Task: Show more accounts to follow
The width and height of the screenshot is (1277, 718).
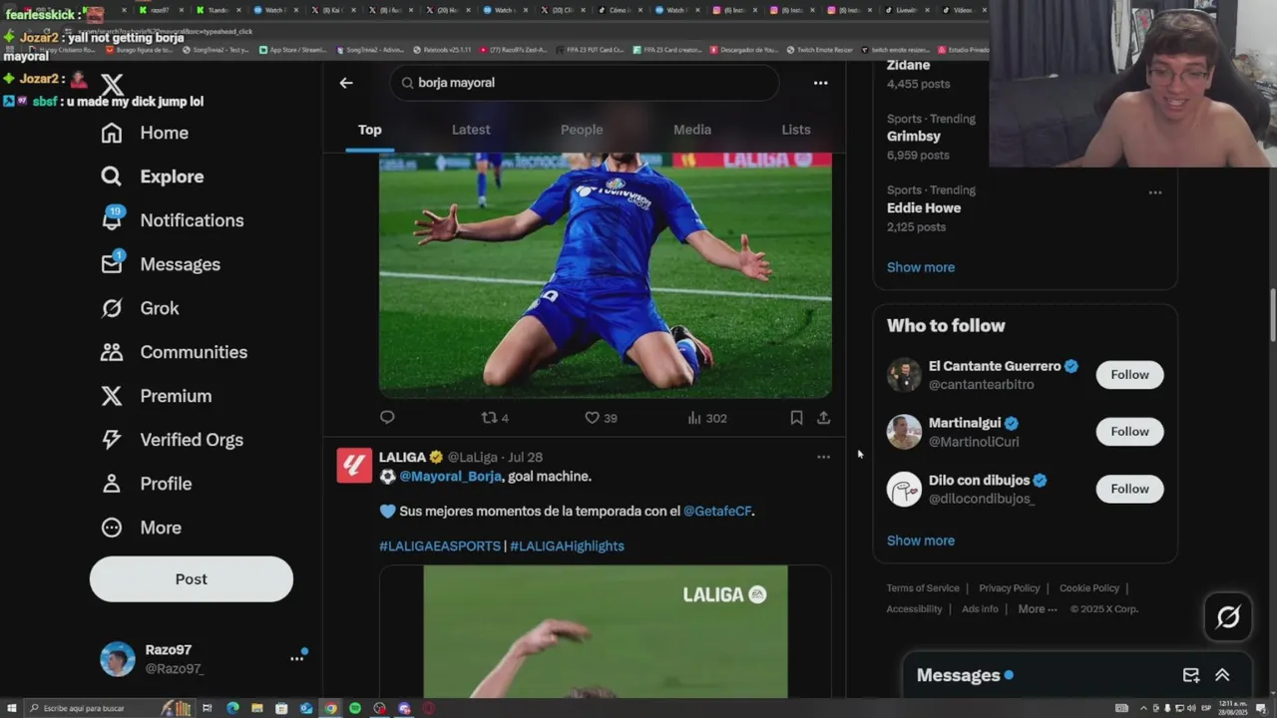Action: (x=921, y=540)
